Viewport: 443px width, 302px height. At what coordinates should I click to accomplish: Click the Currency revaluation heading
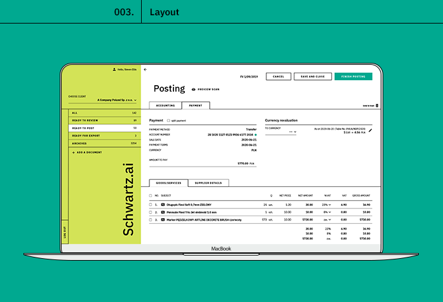click(x=281, y=120)
